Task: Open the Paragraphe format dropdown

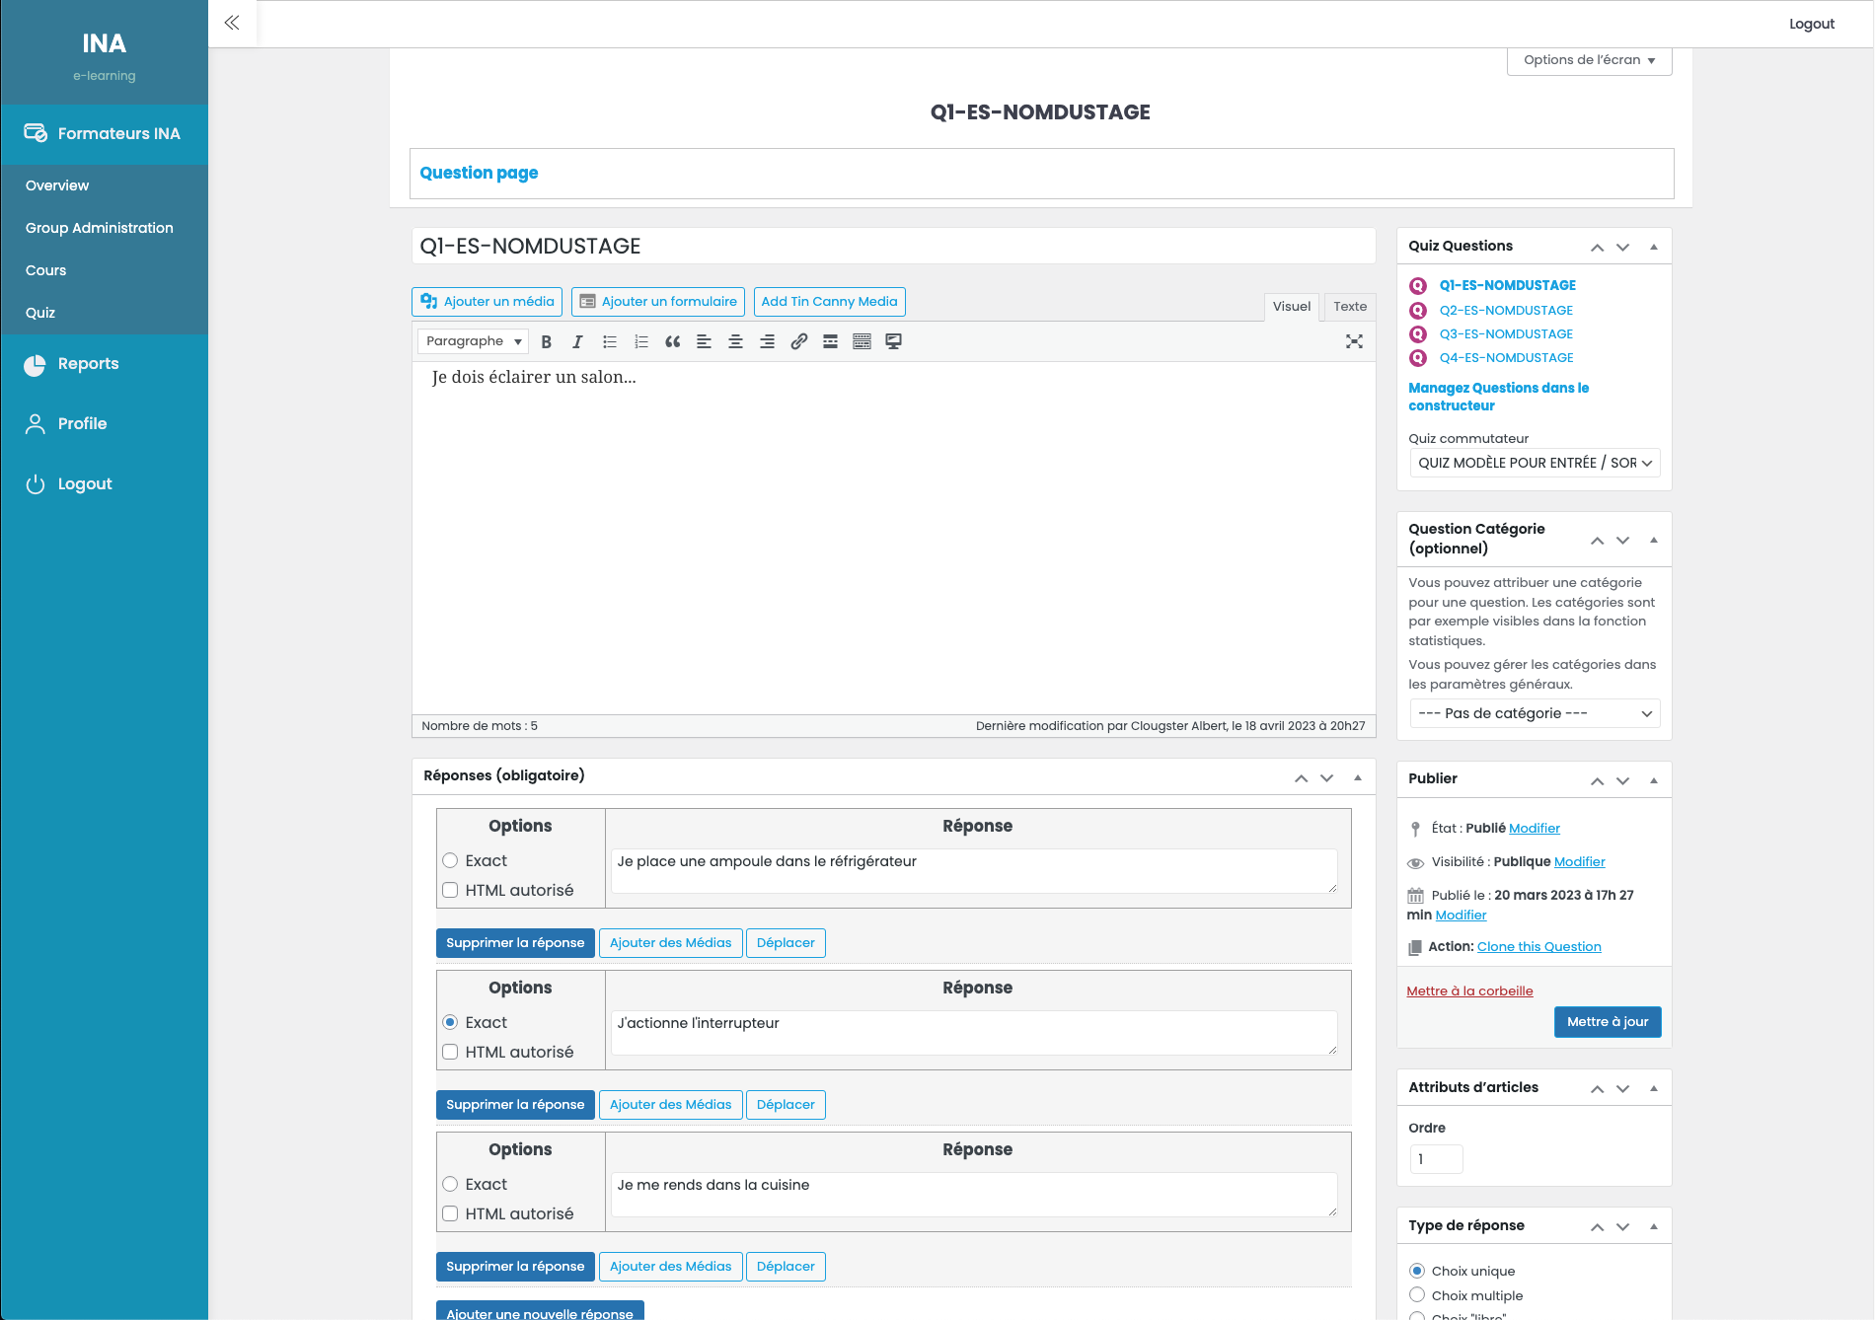Action: 474,341
